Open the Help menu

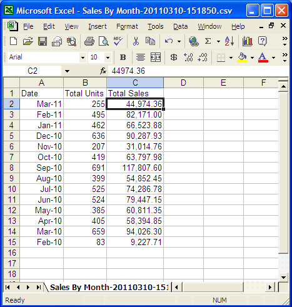point(238,26)
